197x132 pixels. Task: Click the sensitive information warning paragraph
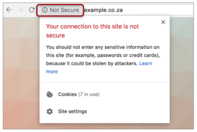click(x=98, y=55)
